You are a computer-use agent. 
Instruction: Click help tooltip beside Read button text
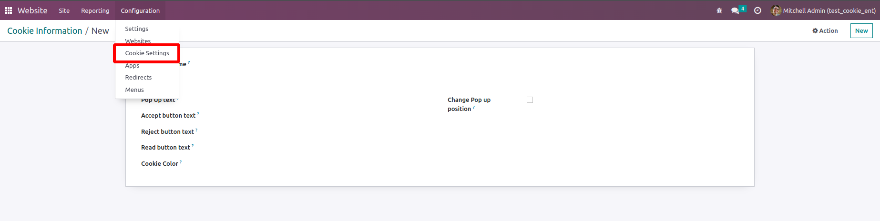[193, 146]
